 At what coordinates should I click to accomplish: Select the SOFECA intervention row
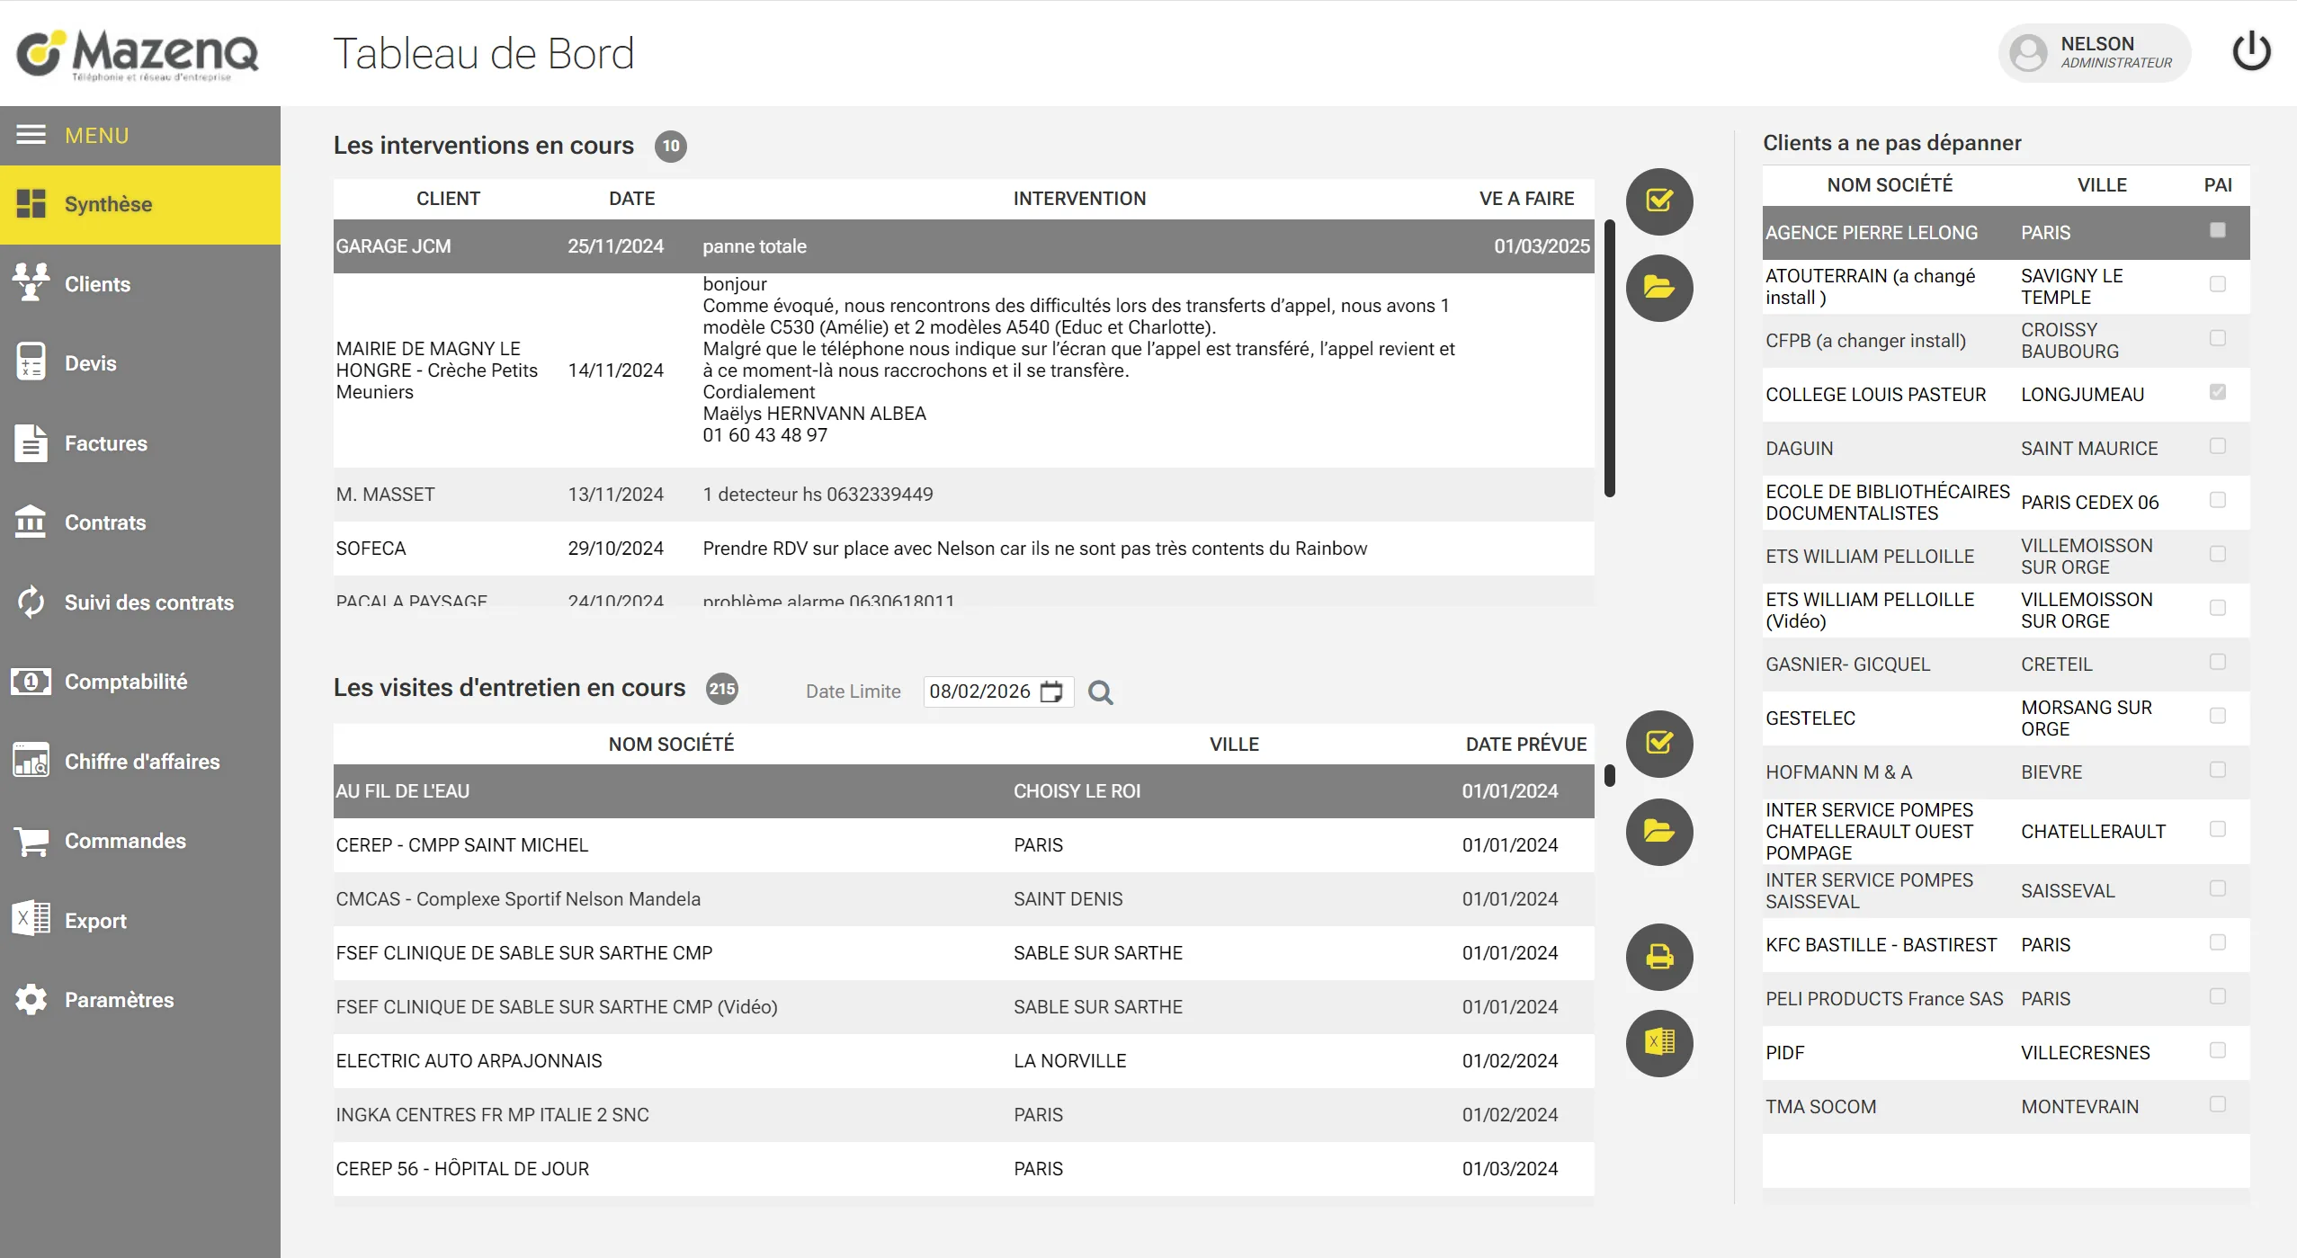(x=963, y=549)
